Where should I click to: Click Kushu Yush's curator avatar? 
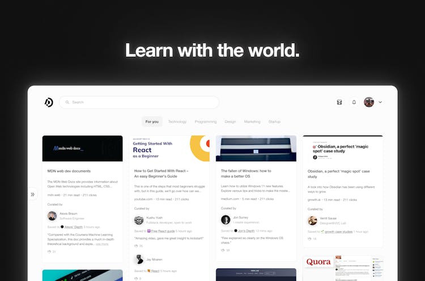139,220
